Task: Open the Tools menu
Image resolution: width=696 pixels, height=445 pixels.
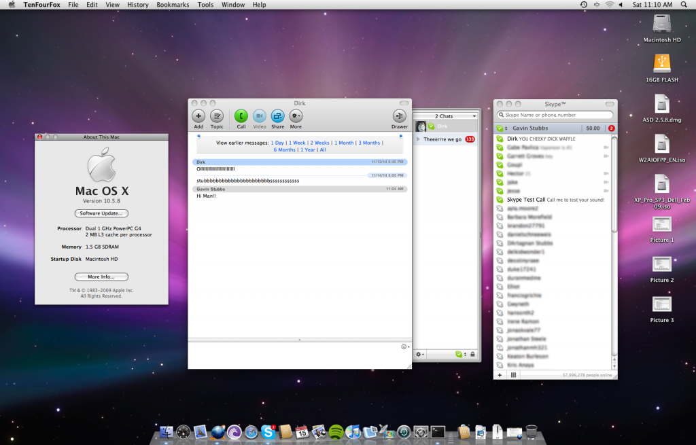Action: [205, 5]
